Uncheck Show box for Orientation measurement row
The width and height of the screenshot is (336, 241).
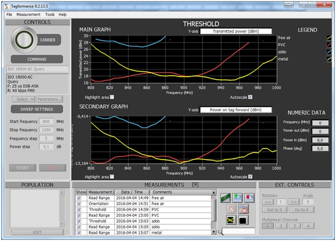click(79, 203)
